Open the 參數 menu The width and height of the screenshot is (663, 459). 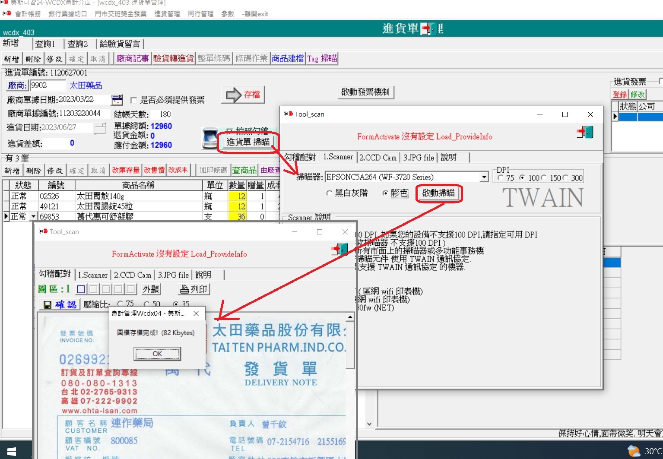(228, 14)
